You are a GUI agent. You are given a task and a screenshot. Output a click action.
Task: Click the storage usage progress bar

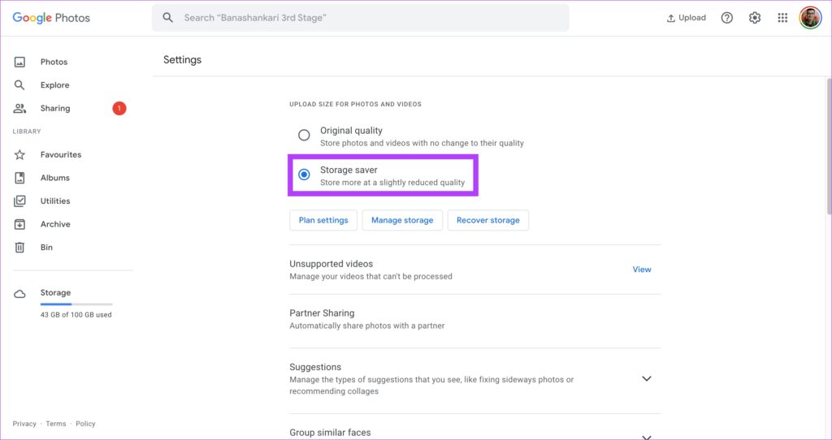point(76,304)
